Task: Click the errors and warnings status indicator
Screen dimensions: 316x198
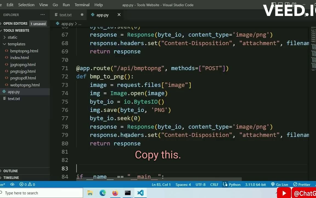Action: pos(27,185)
